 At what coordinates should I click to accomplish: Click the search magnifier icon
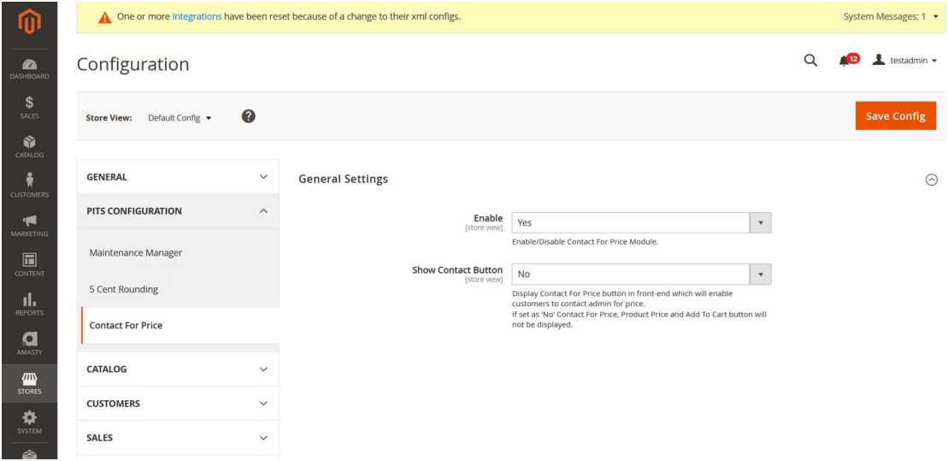coord(810,61)
